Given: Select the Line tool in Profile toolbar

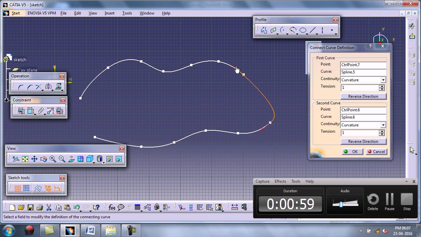Looking at the screenshot, I should 313,30.
